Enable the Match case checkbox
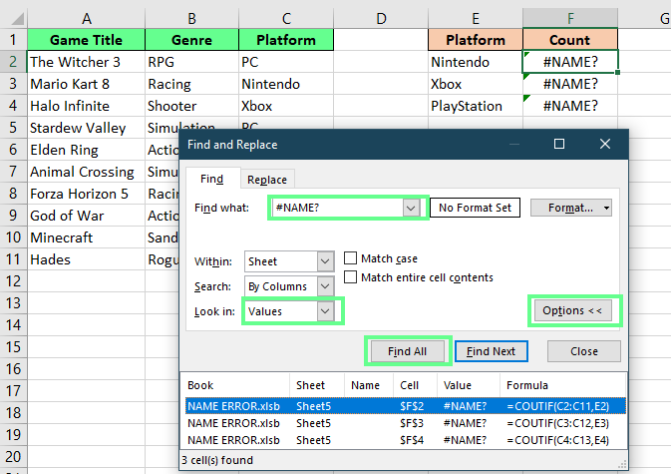 350,258
